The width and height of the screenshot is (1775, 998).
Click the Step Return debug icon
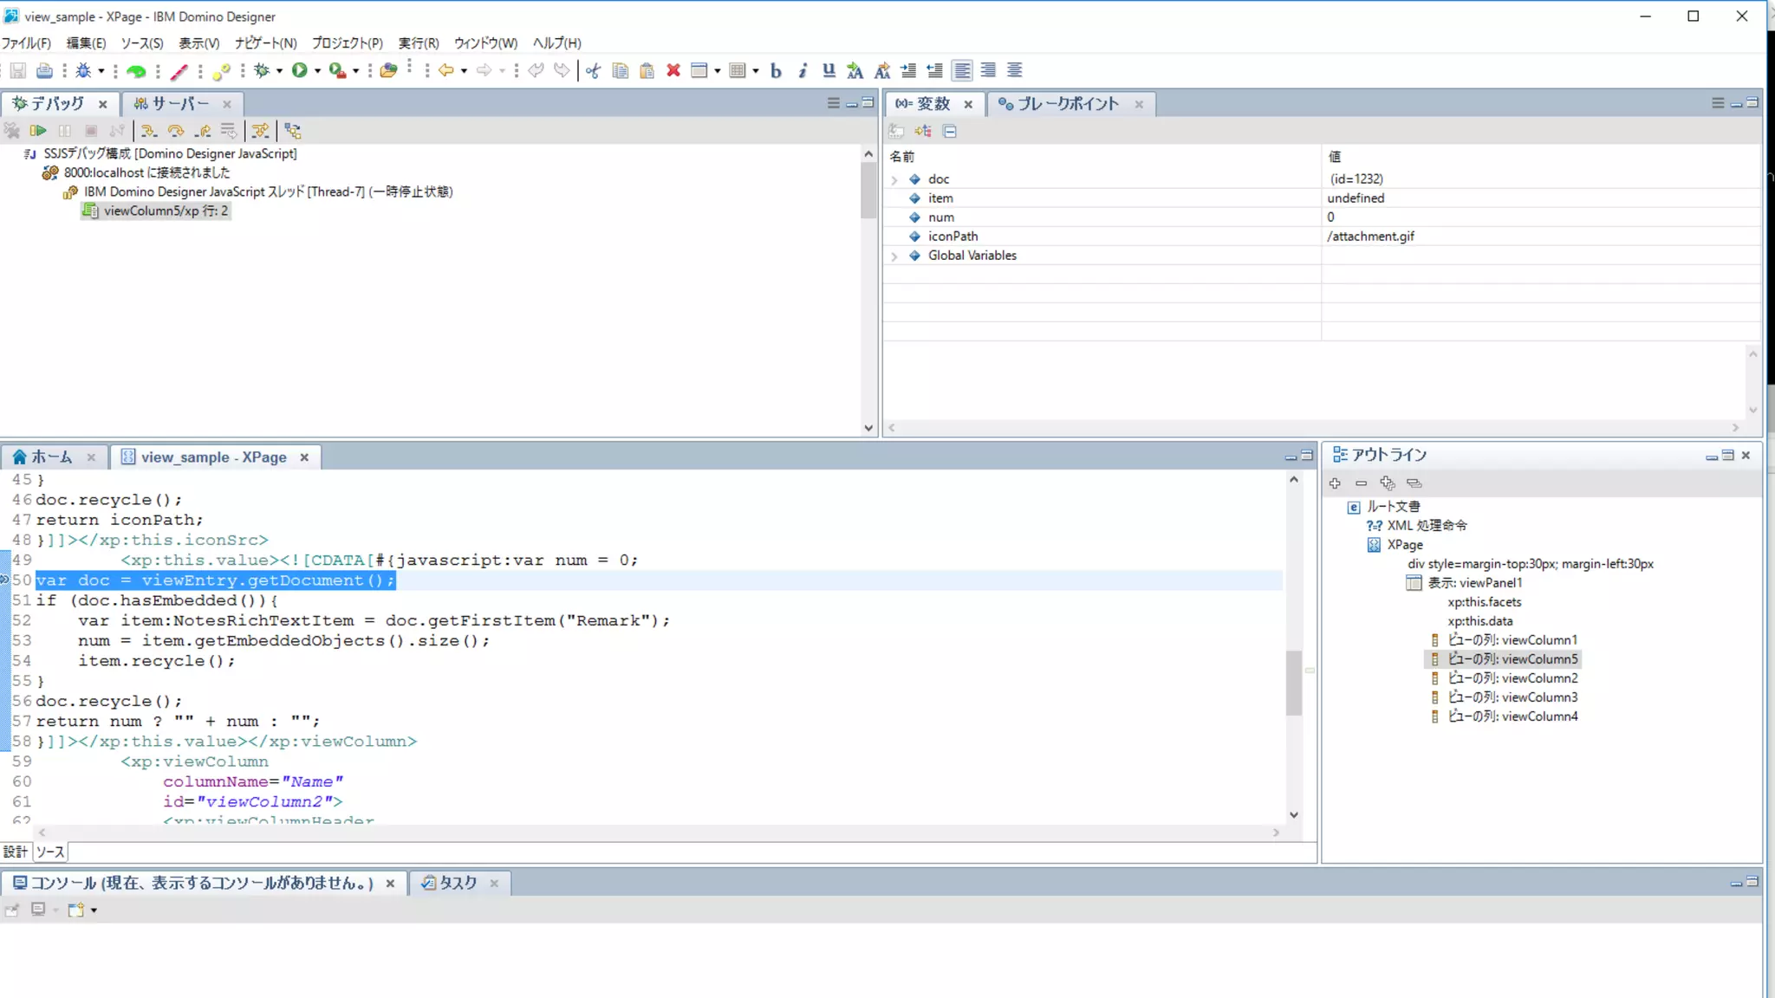point(203,131)
